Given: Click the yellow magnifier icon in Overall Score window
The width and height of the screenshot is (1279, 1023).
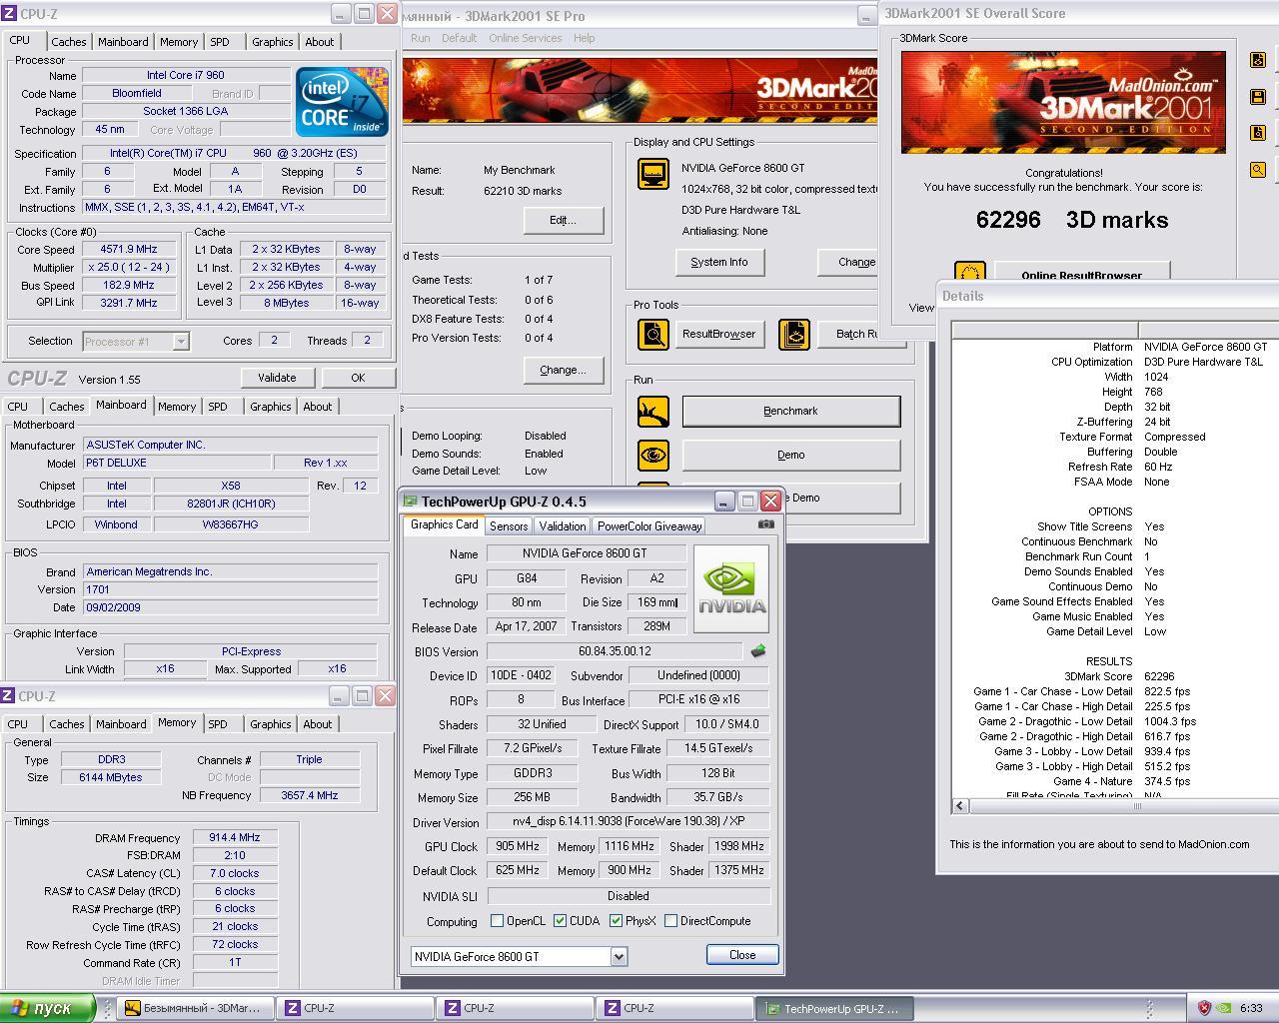Looking at the screenshot, I should click(x=1258, y=170).
